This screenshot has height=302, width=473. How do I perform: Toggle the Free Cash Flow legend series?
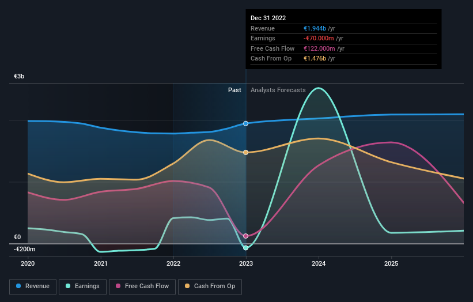click(x=142, y=286)
